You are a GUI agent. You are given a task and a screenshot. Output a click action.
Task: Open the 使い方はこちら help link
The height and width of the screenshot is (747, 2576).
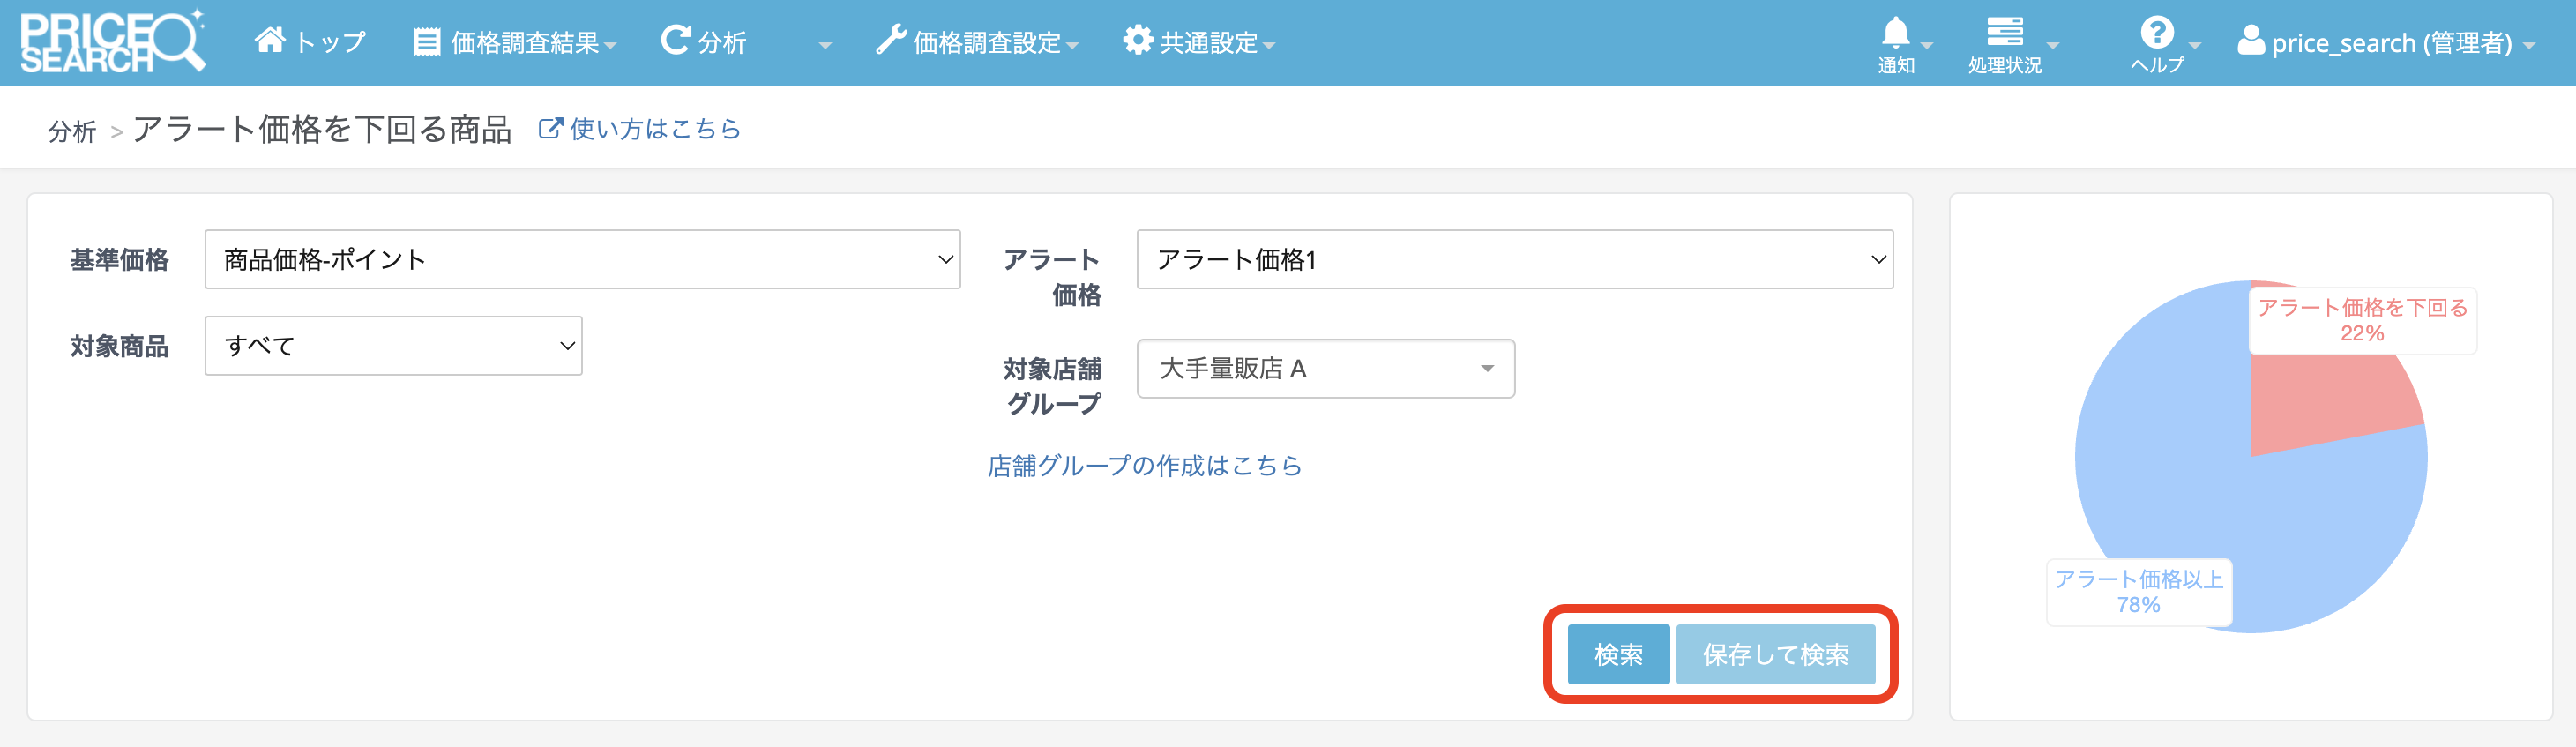pyautogui.click(x=640, y=129)
